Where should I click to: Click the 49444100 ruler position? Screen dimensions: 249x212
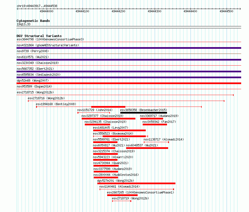[x=83, y=11]
